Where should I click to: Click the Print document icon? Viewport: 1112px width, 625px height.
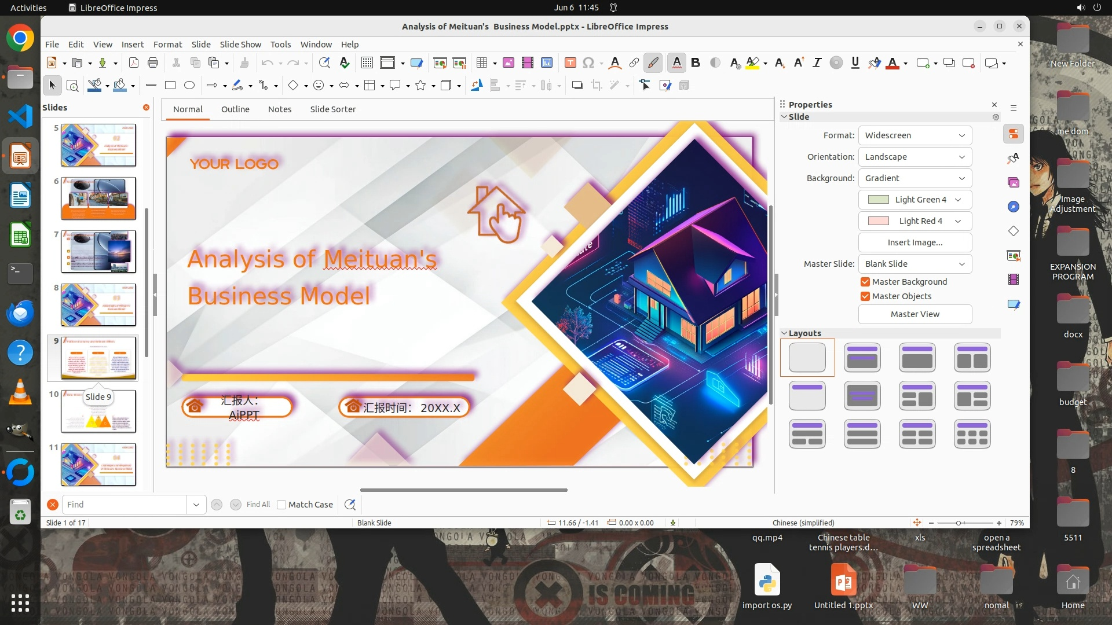click(153, 63)
